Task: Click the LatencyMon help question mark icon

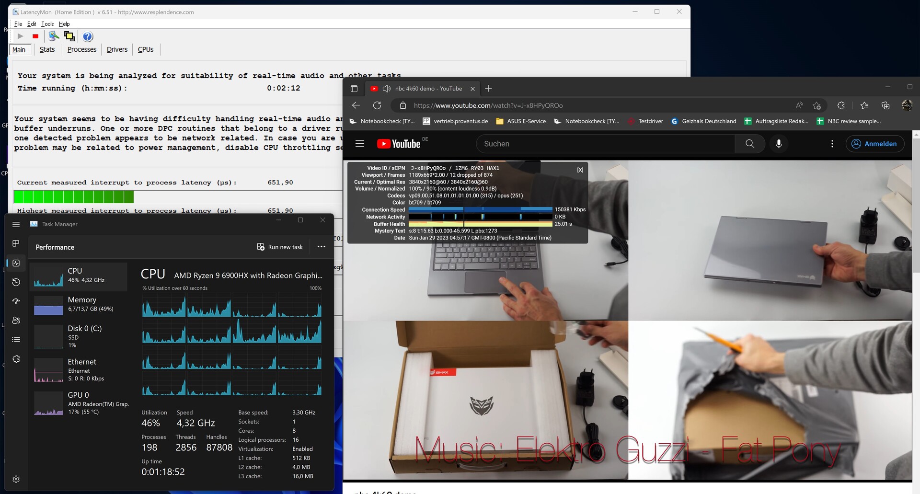Action: [x=88, y=36]
